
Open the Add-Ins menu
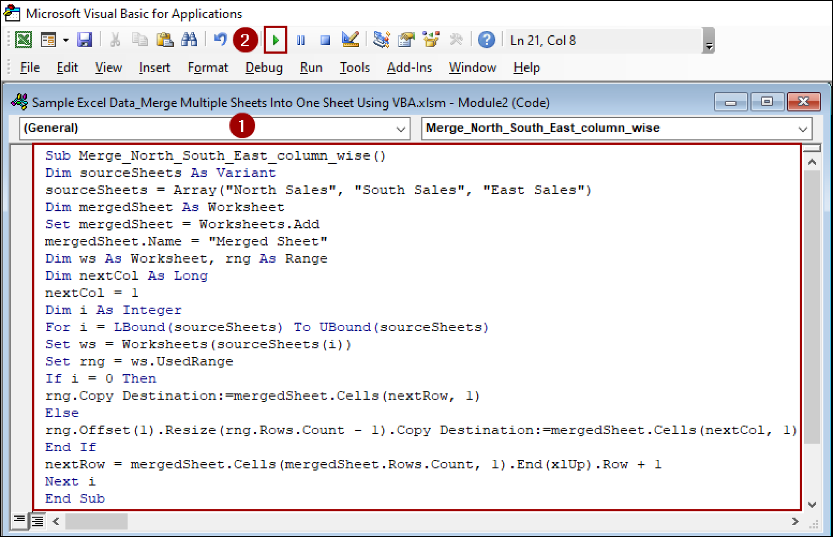tap(409, 67)
